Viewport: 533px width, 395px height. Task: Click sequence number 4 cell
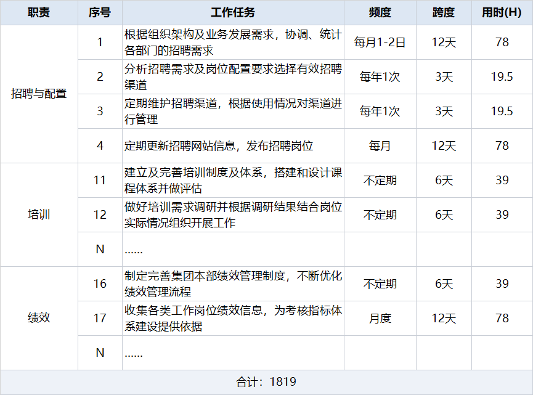(100, 146)
